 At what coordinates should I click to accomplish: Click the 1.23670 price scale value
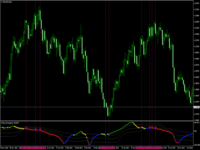197,3
